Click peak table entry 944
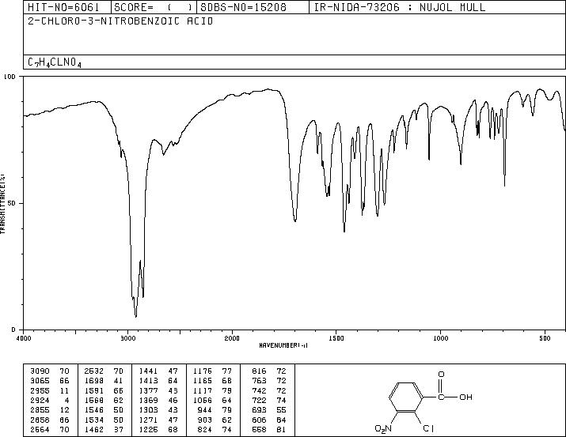This screenshot has width=566, height=437. (x=205, y=410)
